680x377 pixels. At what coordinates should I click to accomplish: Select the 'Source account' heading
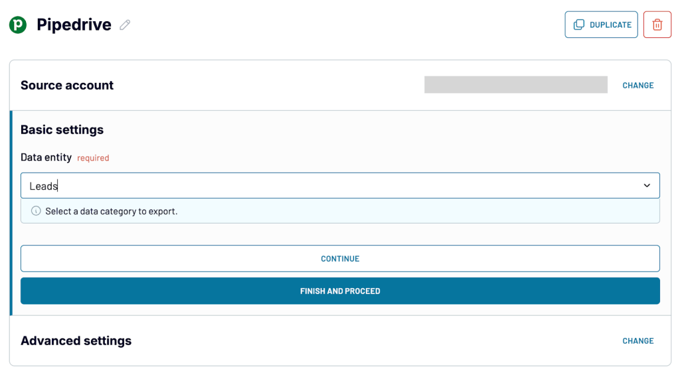tap(67, 85)
